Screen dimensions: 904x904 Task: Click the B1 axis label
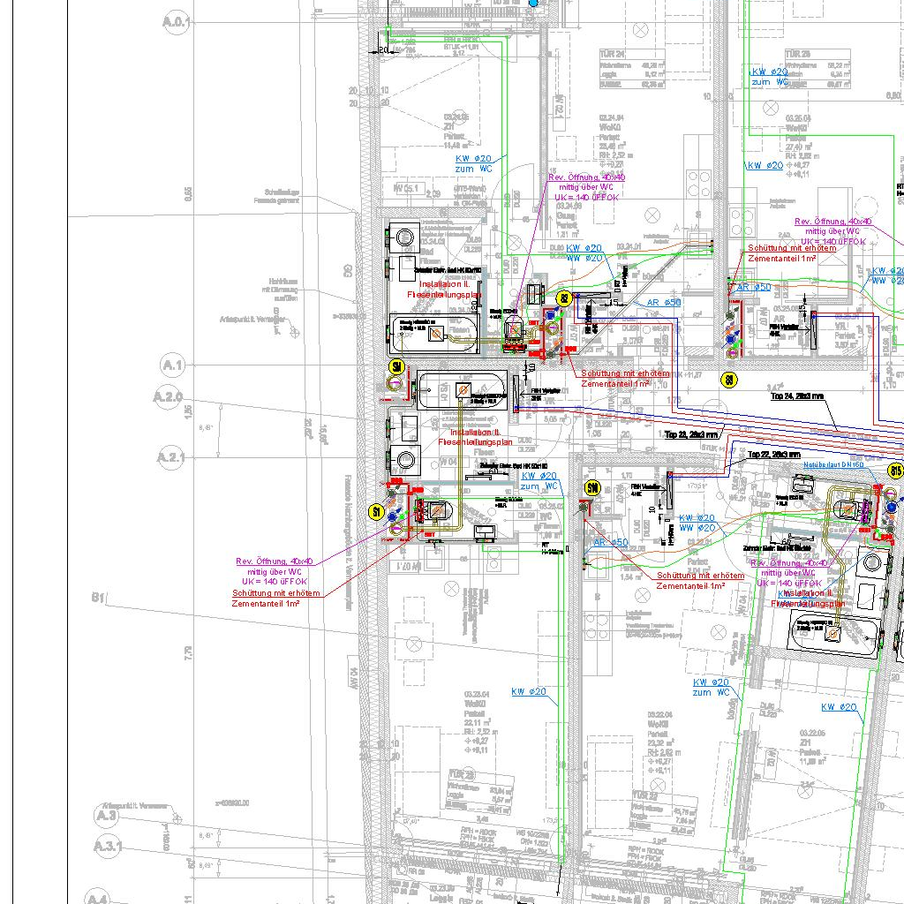pos(98,598)
